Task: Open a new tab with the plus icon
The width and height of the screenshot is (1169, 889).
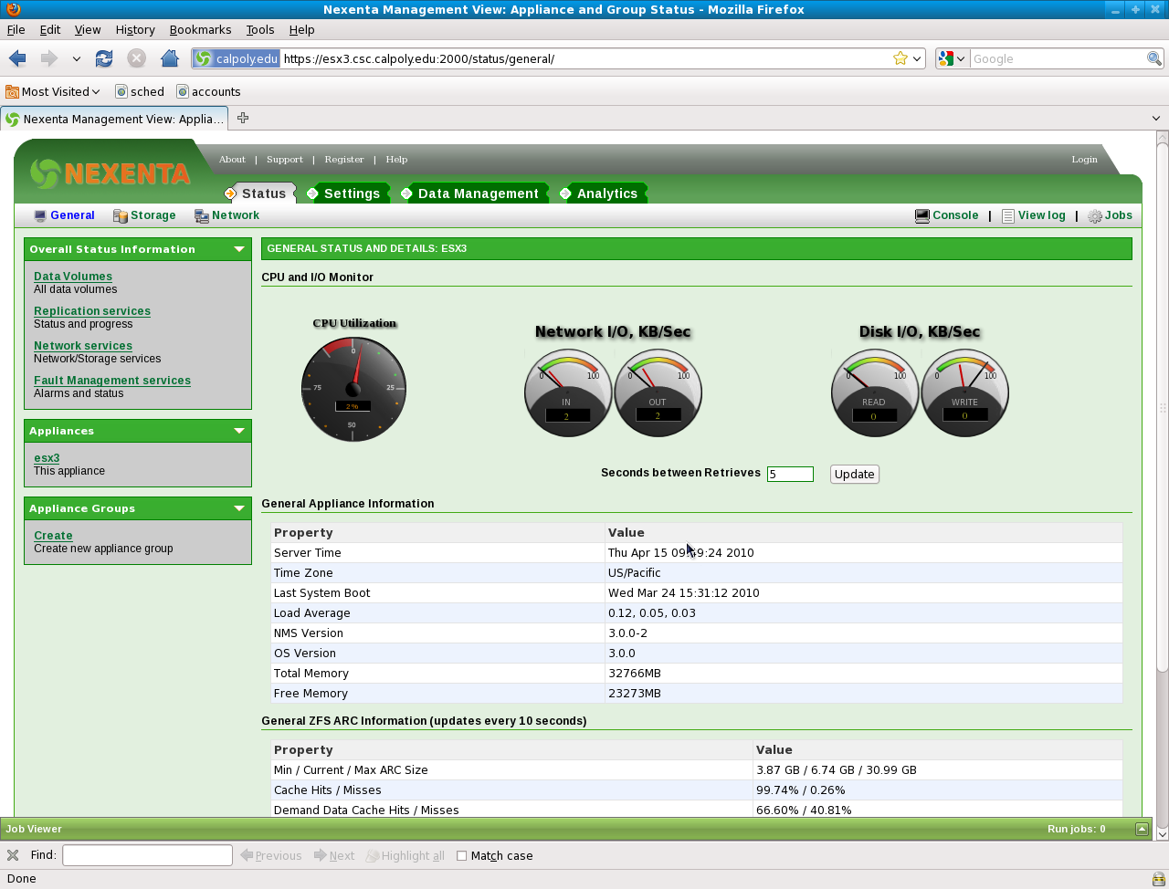Action: (x=243, y=118)
